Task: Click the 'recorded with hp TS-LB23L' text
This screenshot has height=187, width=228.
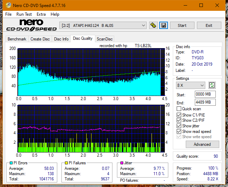Action: point(125,46)
